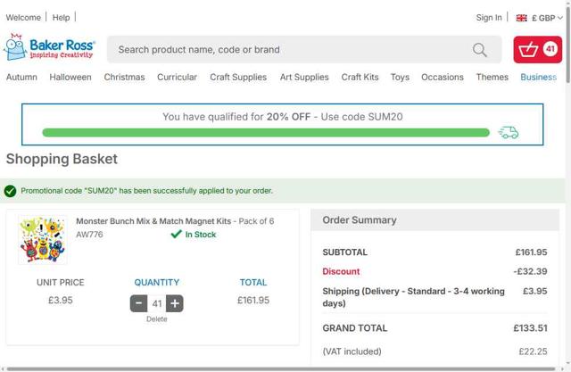Image resolution: width=571 pixels, height=372 pixels.
Task: Click the Help link
Action: (61, 18)
